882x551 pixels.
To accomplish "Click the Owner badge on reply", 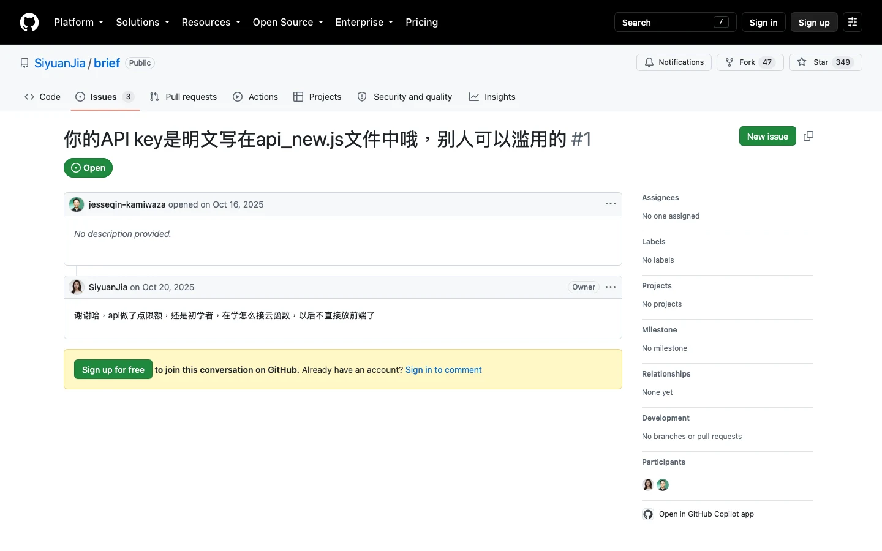I will point(584,287).
